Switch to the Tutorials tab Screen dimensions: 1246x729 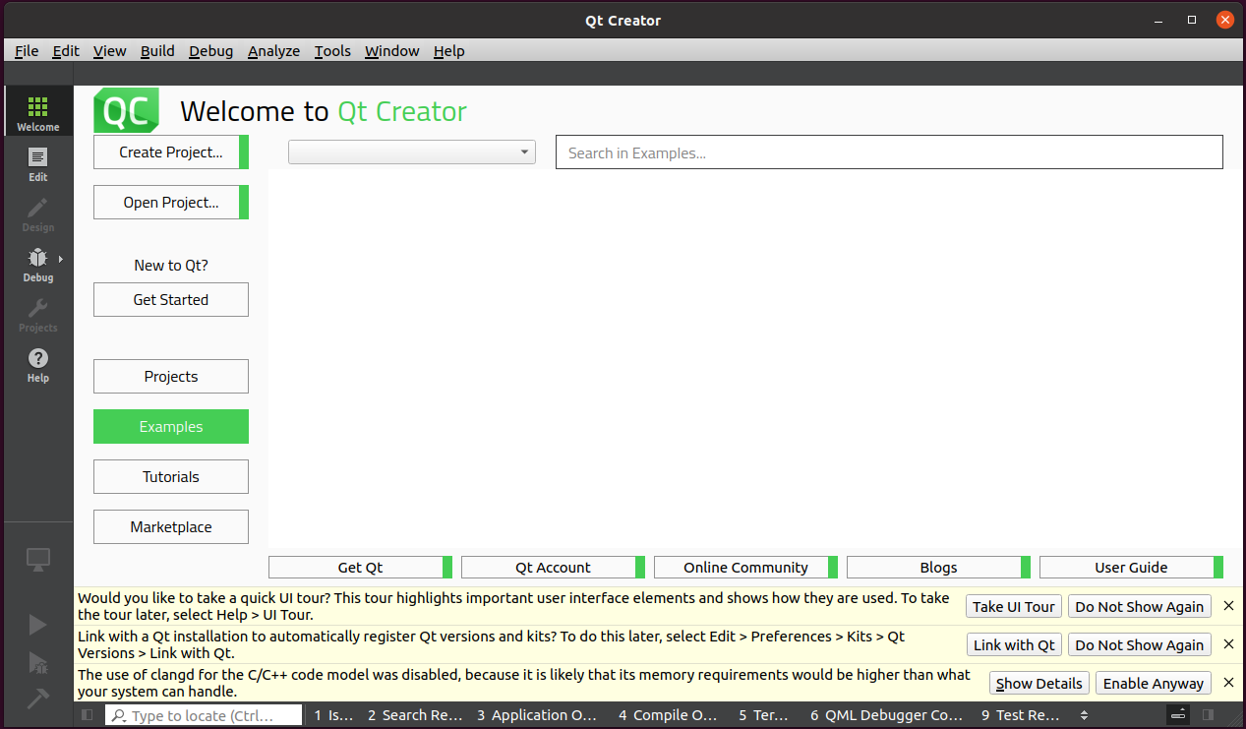pyautogui.click(x=171, y=477)
